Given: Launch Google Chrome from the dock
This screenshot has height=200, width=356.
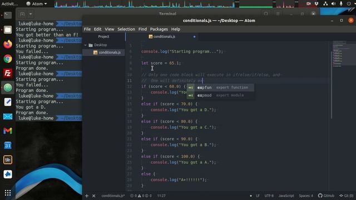Looking at the screenshot, I should [8, 59].
